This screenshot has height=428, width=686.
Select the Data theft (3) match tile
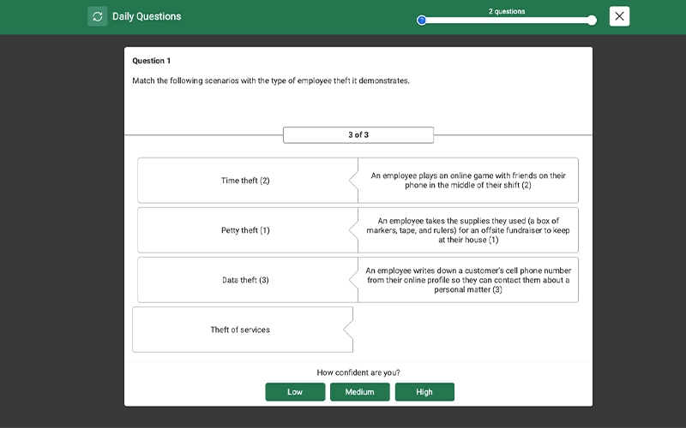pyautogui.click(x=245, y=280)
